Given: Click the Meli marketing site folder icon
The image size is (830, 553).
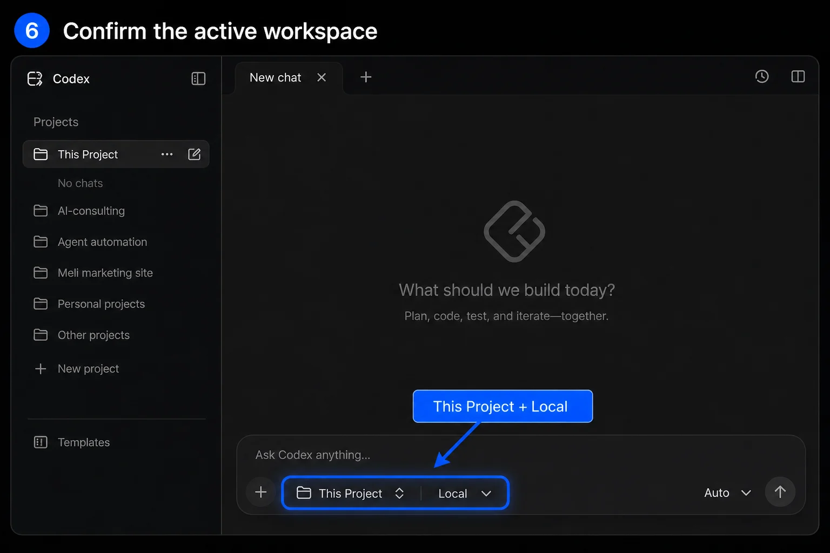Looking at the screenshot, I should [41, 273].
